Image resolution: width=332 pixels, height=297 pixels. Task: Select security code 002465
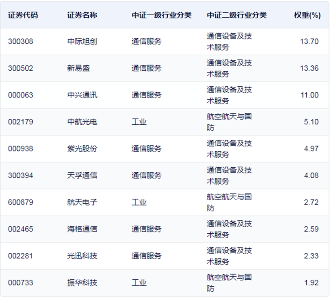pos(21,229)
